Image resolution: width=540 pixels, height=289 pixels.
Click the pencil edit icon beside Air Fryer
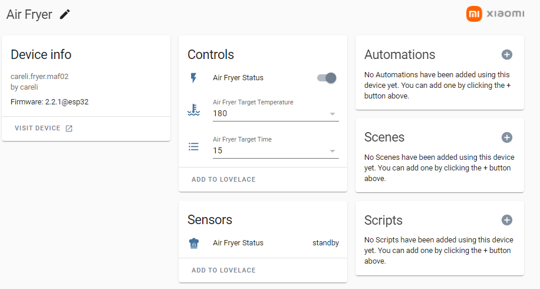pyautogui.click(x=65, y=14)
